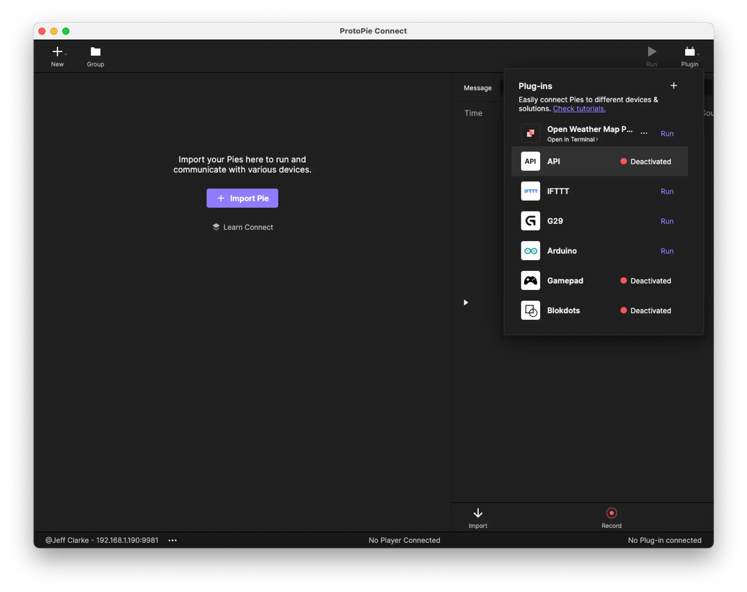Run the IFTTT plug-in

pyautogui.click(x=667, y=191)
